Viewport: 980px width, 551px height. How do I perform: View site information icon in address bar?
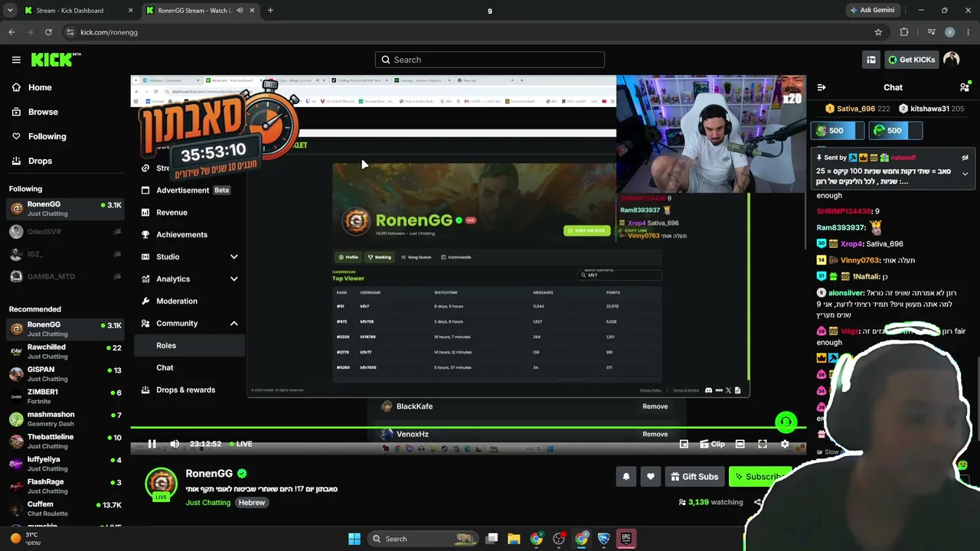tap(70, 32)
